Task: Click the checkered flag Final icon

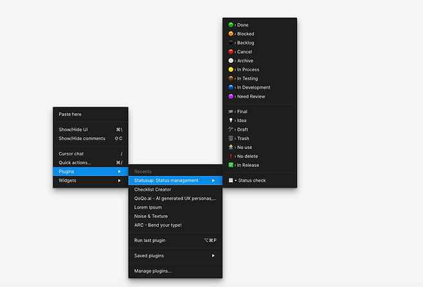Action: click(x=231, y=112)
